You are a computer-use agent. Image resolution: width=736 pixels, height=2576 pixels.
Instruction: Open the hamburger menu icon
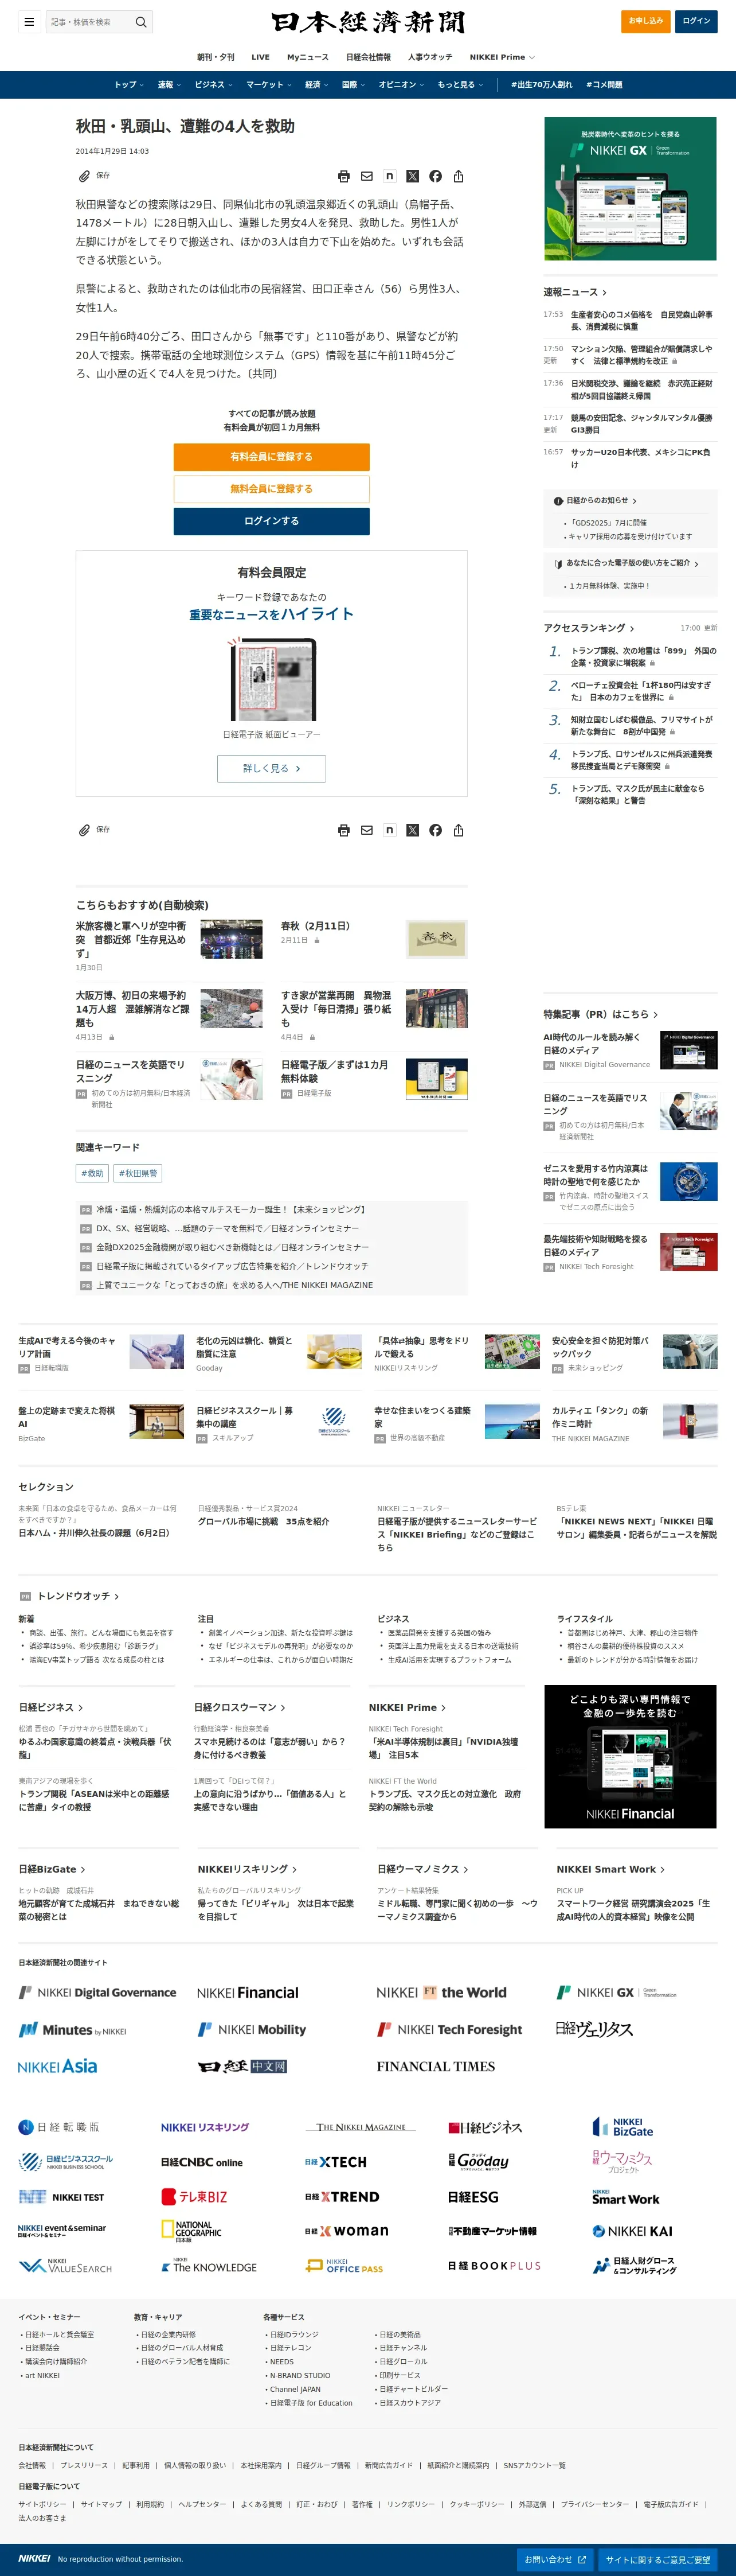pos(29,21)
